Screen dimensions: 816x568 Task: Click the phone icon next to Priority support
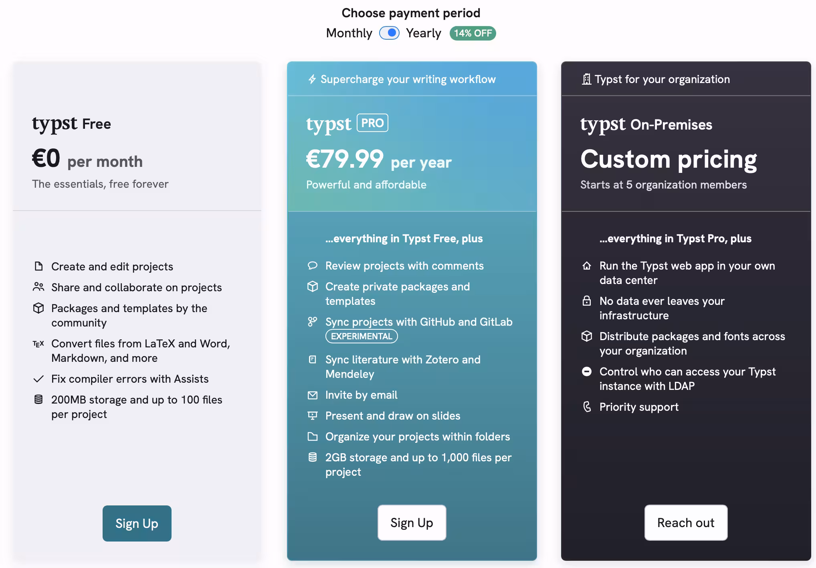click(586, 406)
